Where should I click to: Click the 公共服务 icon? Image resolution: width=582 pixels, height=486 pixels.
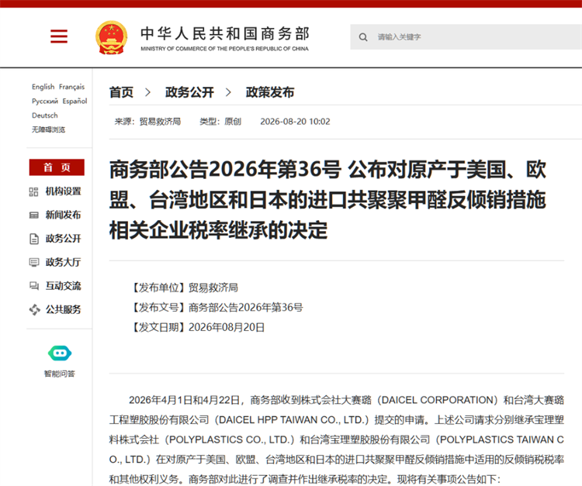click(34, 309)
